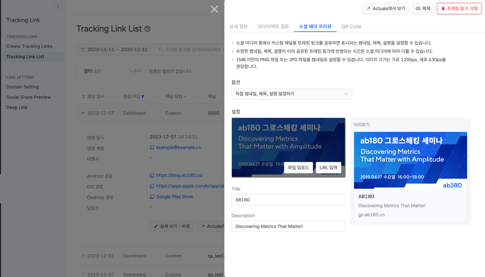The width and height of the screenshot is (485, 277).
Task: Add a filter with + 추가
Action: [135, 71]
